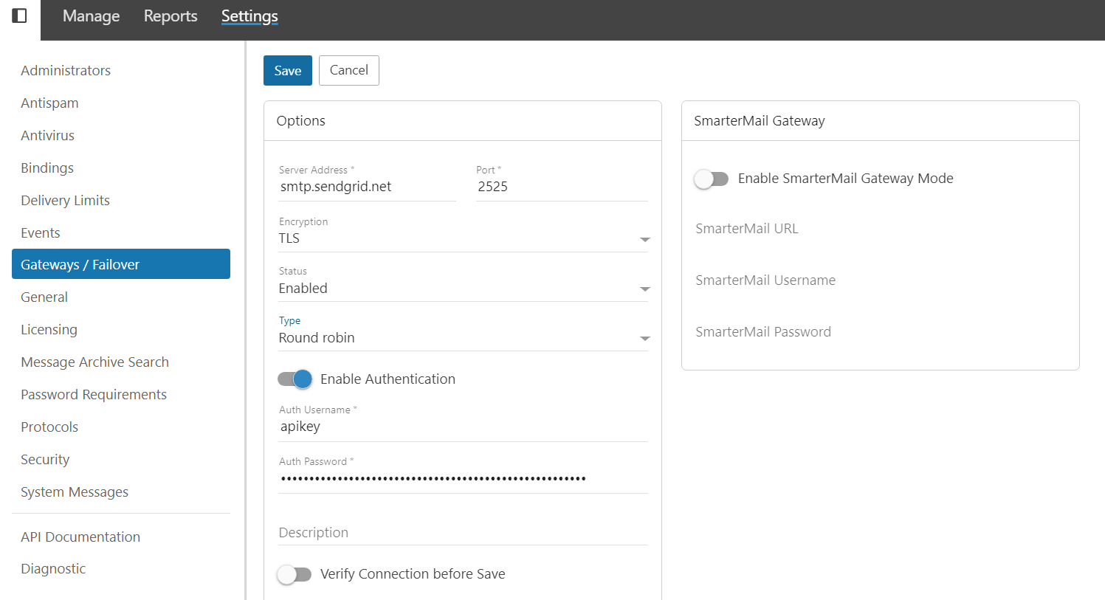Image resolution: width=1105 pixels, height=600 pixels.
Task: Click the Description text field
Action: (463, 533)
